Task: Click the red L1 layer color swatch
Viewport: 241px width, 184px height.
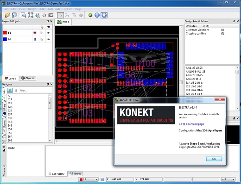Action: tap(5, 33)
